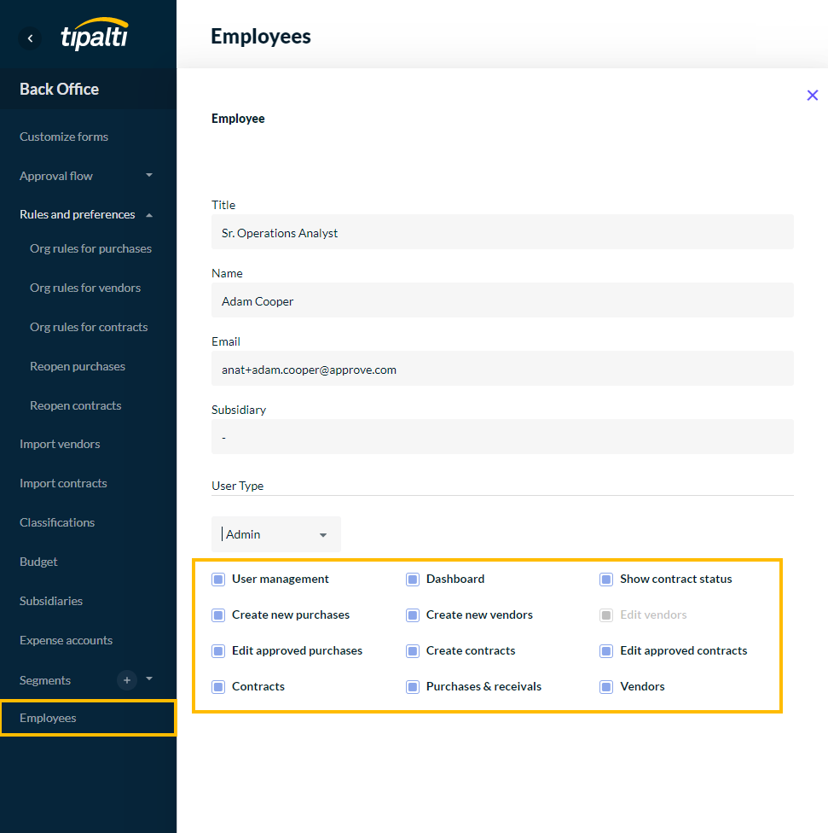Go to Import vendors
The image size is (828, 833).
pyautogui.click(x=60, y=444)
